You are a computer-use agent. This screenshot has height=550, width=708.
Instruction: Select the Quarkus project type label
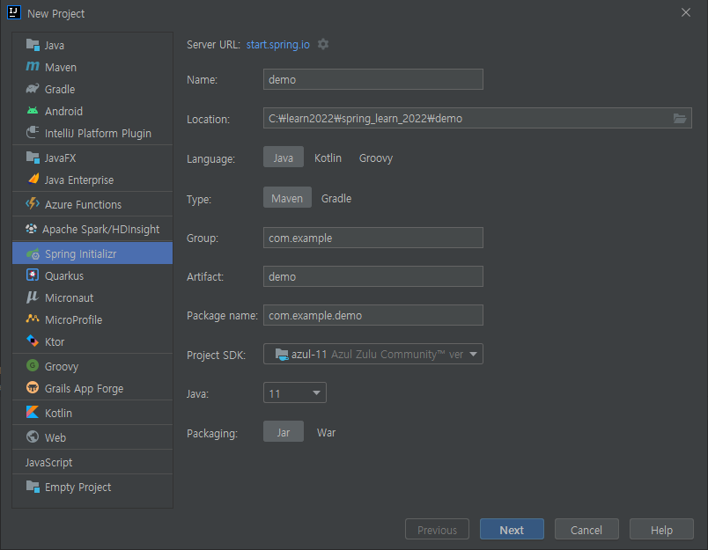64,275
